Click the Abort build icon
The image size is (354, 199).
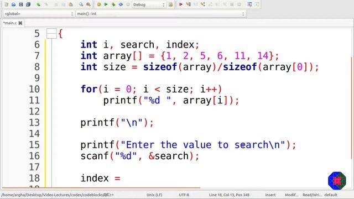(128, 4)
